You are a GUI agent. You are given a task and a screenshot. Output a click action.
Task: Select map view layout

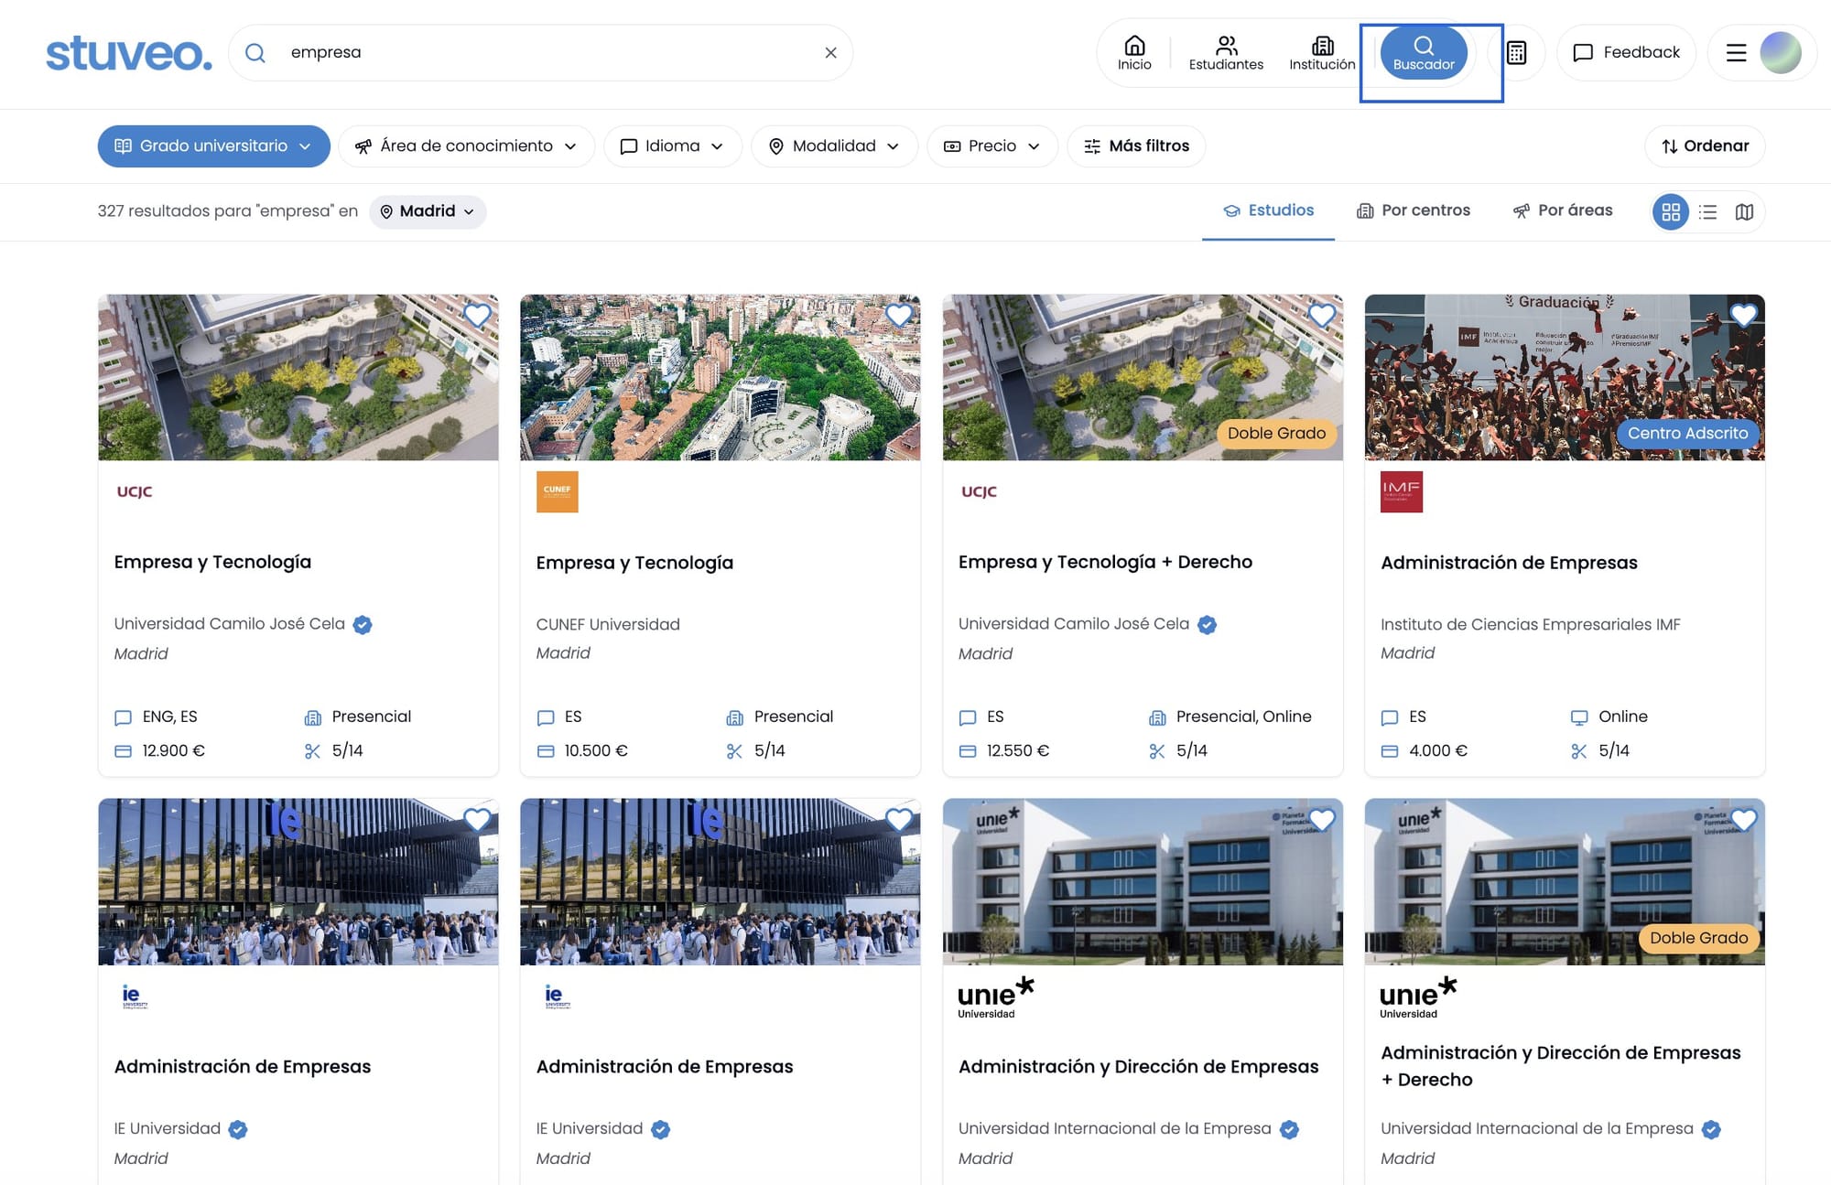pyautogui.click(x=1744, y=212)
